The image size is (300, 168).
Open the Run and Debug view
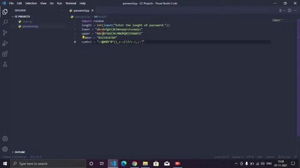pyautogui.click(x=5, y=43)
